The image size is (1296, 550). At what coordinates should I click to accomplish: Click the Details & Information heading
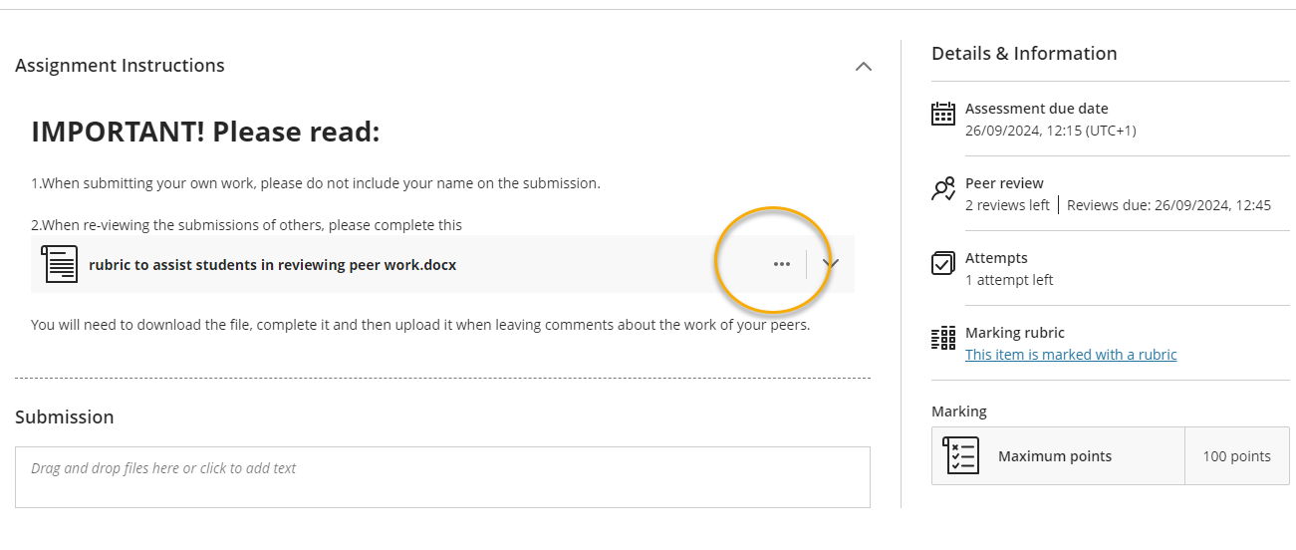click(x=1024, y=54)
